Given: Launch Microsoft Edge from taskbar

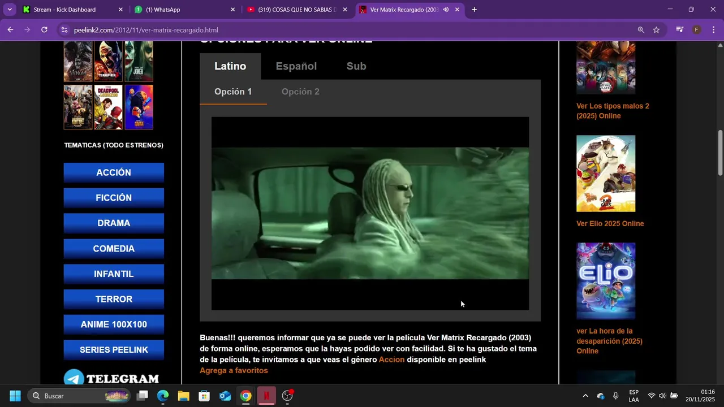Looking at the screenshot, I should 163,396.
